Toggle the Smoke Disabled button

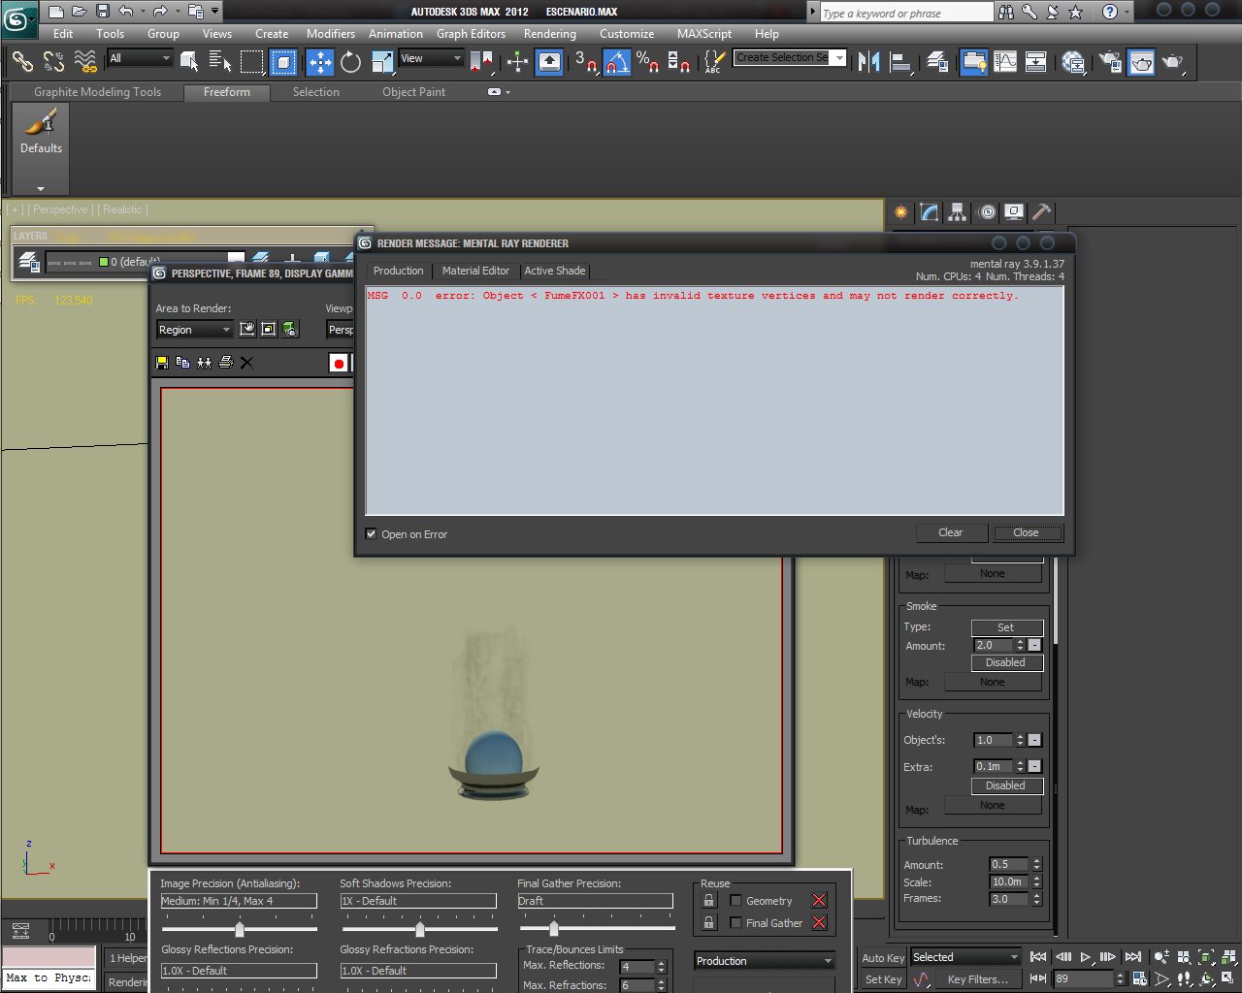[1005, 663]
